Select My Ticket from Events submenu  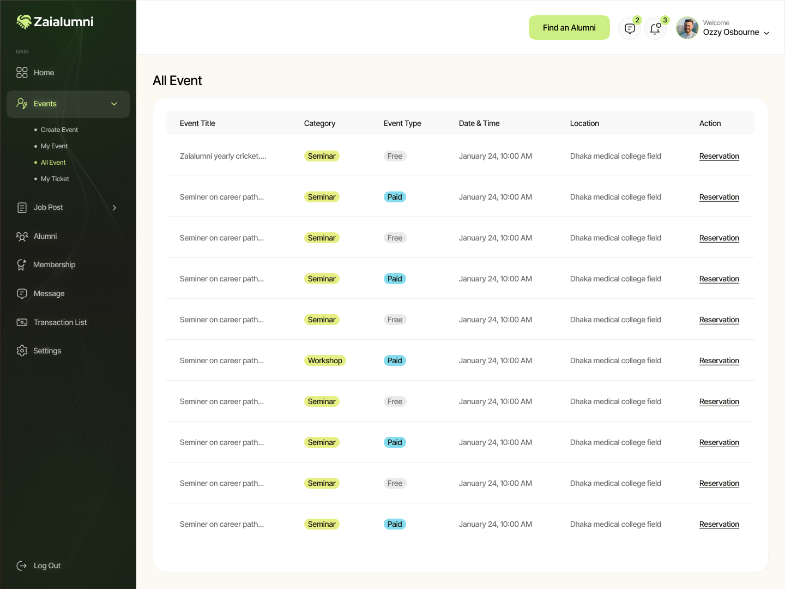pos(55,178)
